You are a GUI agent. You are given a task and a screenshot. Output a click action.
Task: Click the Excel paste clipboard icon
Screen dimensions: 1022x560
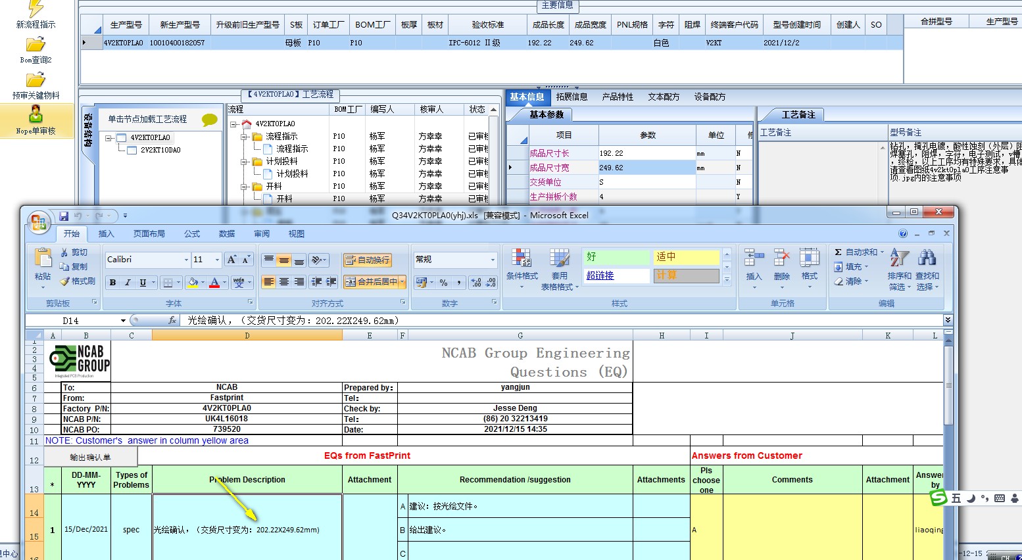point(43,258)
